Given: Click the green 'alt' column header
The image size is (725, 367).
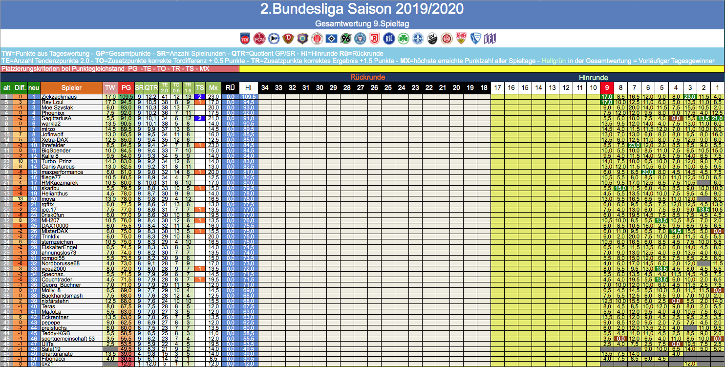Looking at the screenshot, I should click(7, 87).
